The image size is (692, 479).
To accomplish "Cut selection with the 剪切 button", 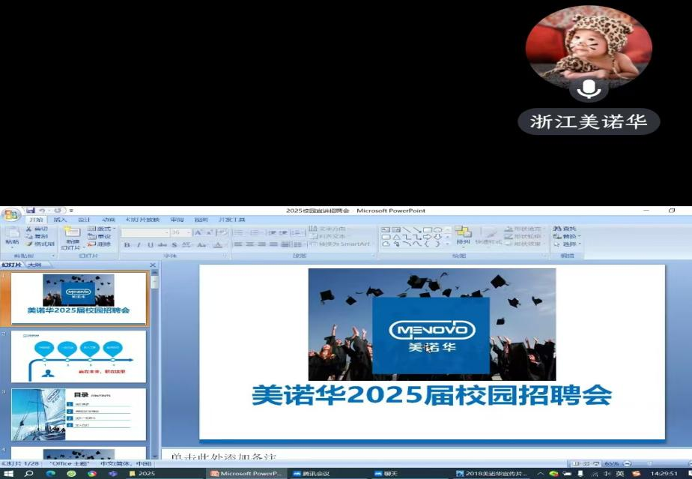I will coord(37,229).
